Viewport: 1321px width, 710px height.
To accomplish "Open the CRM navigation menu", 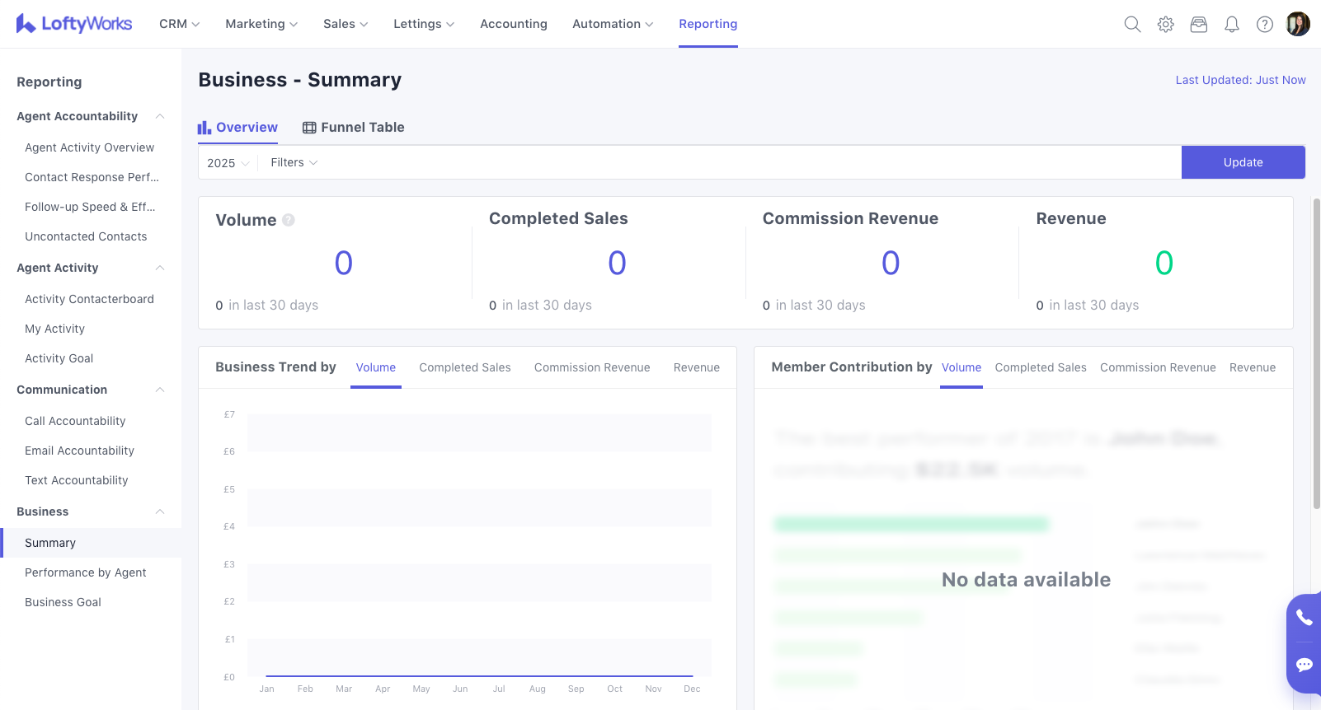I will tap(179, 24).
